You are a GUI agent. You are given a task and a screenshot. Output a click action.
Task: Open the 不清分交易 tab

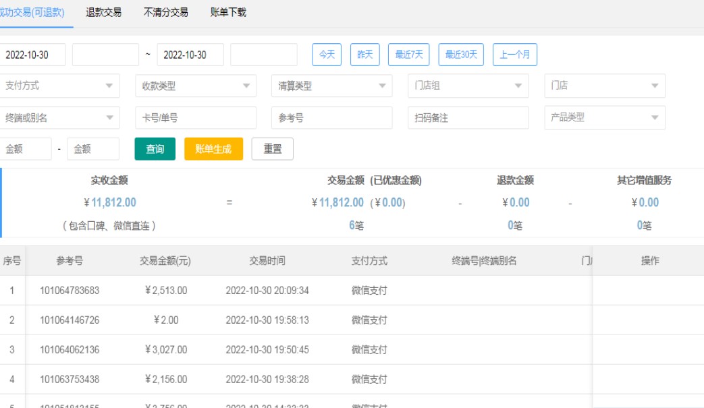click(x=166, y=12)
